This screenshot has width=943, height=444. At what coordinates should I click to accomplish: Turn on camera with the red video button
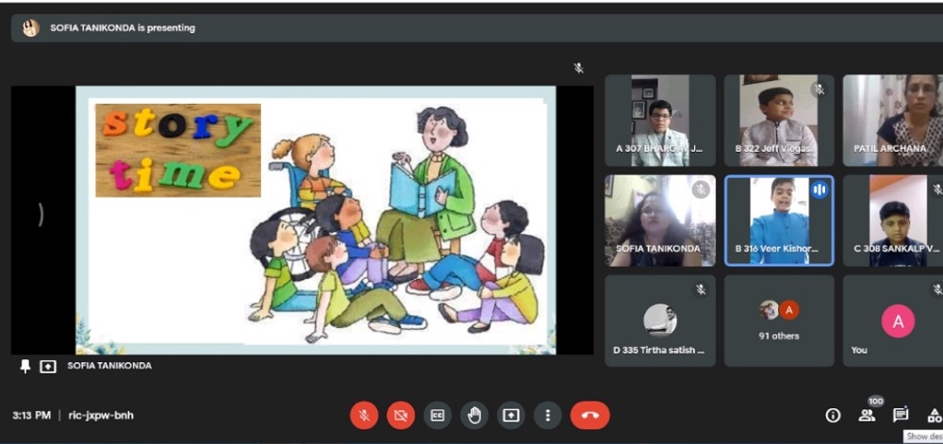coord(401,415)
